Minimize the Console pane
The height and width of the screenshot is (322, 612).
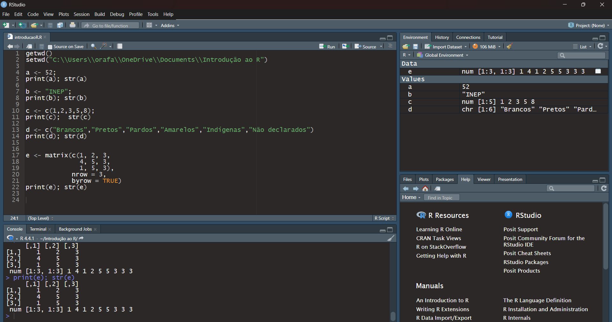382,230
